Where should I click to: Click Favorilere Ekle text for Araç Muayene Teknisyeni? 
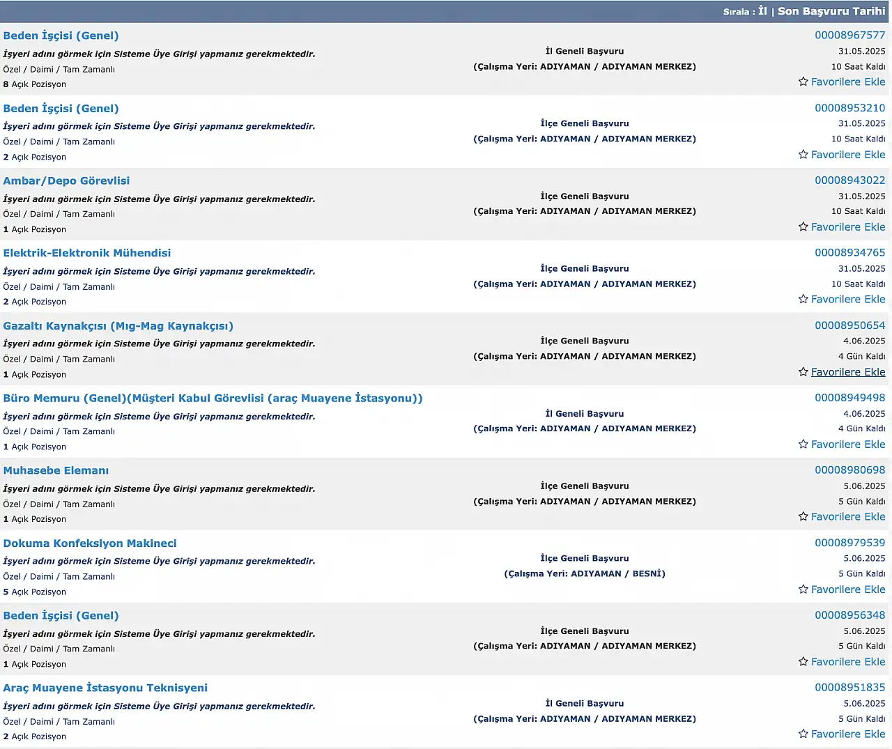click(x=848, y=734)
